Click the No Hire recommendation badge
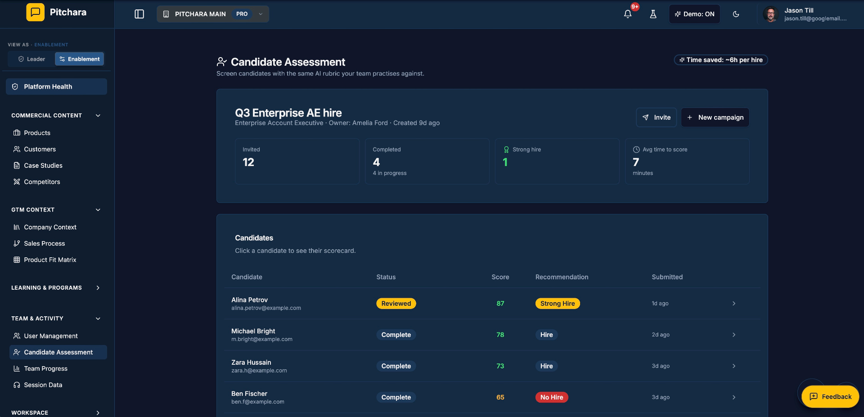The width and height of the screenshot is (864, 417). tap(552, 397)
